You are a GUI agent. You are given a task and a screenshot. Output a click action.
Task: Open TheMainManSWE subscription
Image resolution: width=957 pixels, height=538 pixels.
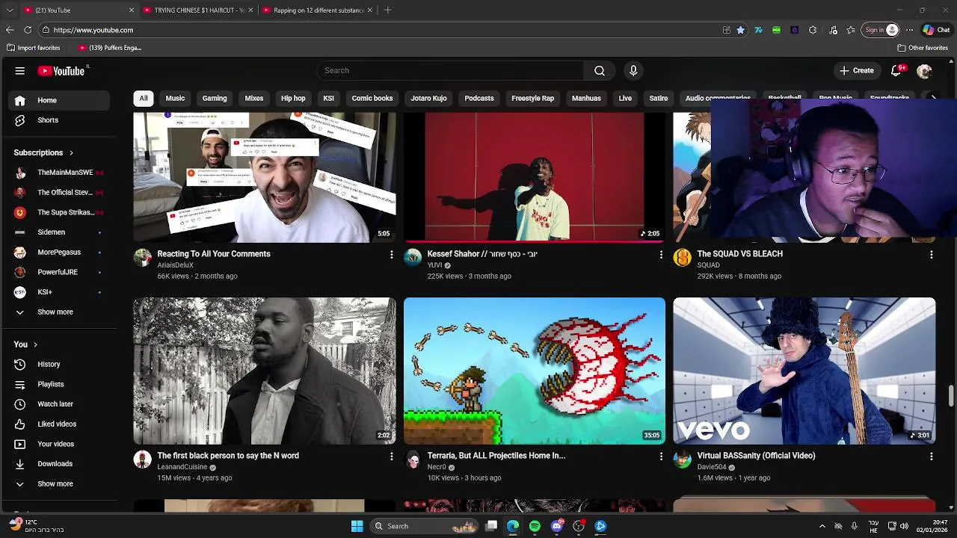[58, 173]
